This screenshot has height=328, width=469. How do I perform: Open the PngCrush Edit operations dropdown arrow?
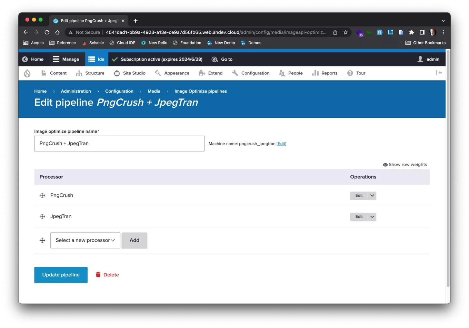pos(372,195)
